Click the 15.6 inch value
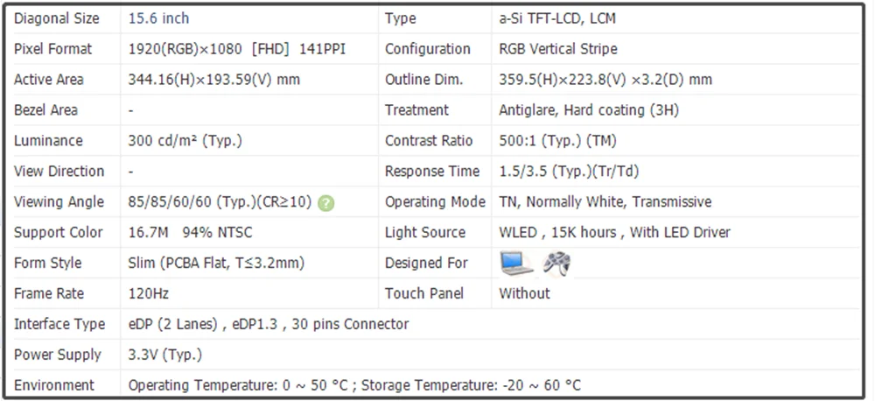 point(158,18)
